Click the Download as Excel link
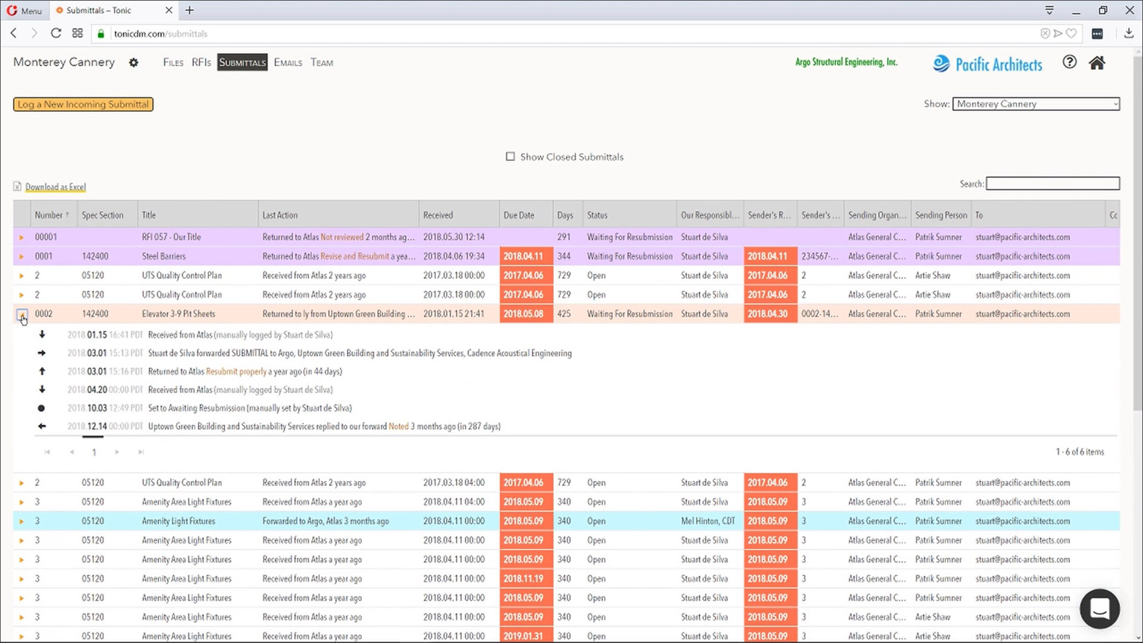Image resolution: width=1143 pixels, height=643 pixels. click(55, 187)
